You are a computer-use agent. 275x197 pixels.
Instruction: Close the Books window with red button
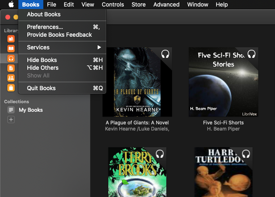coord(8,17)
